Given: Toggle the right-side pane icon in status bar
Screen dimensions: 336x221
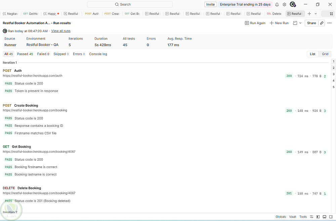Looking at the screenshot, I should point(331,217).
